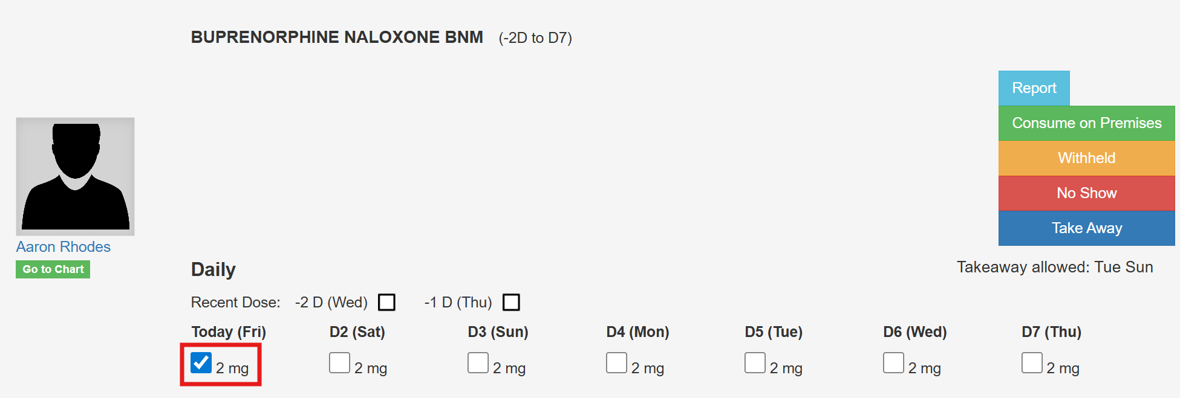Mark the D6 (Wed) dose checkbox
Image resolution: width=1180 pixels, height=398 pixels.
(x=893, y=363)
